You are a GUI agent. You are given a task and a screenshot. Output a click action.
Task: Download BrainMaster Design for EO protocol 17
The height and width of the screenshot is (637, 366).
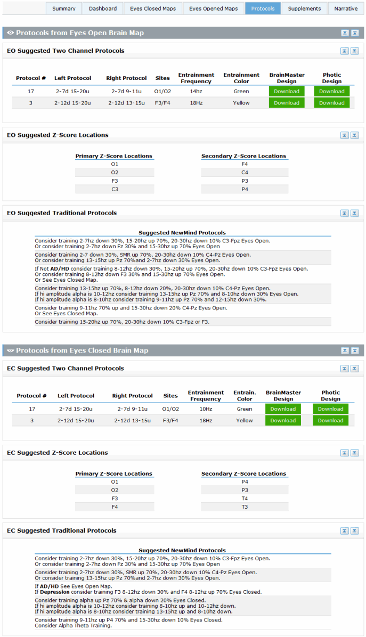click(287, 92)
